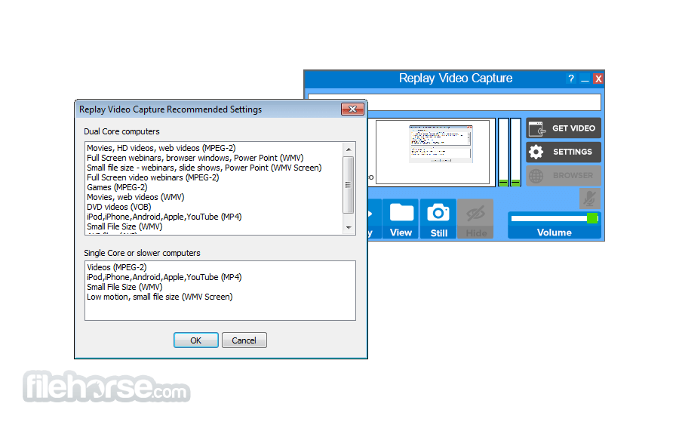Close the Replay Video Capture window
This screenshot has height=425, width=679.
(598, 79)
